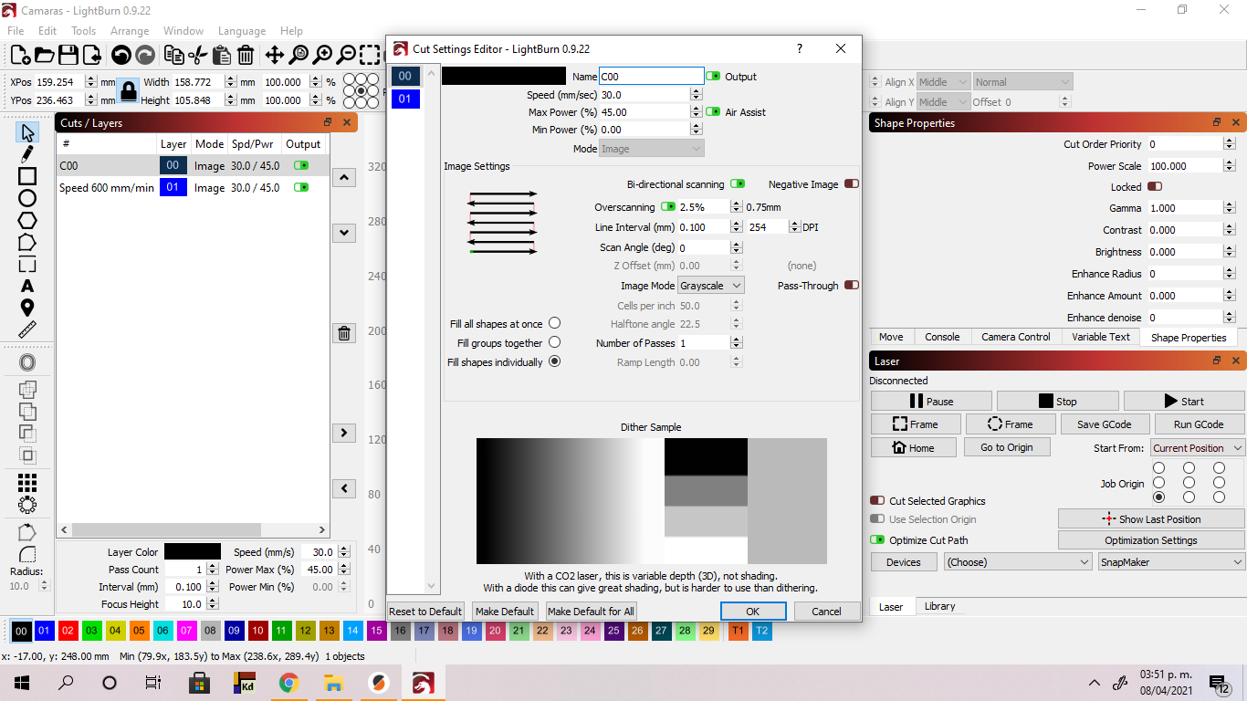Click Reset to Default button
Viewport: 1247px width, 701px height.
pyautogui.click(x=425, y=612)
